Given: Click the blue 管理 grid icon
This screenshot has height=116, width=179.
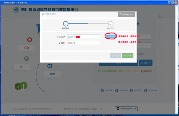Looking at the screenshot, I should tap(50, 66).
